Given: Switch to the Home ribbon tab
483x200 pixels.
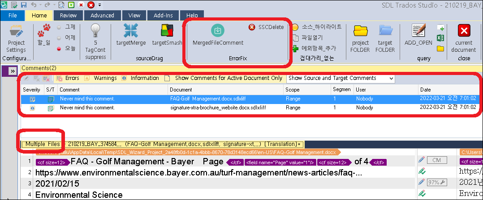Looking at the screenshot, I should point(39,15).
